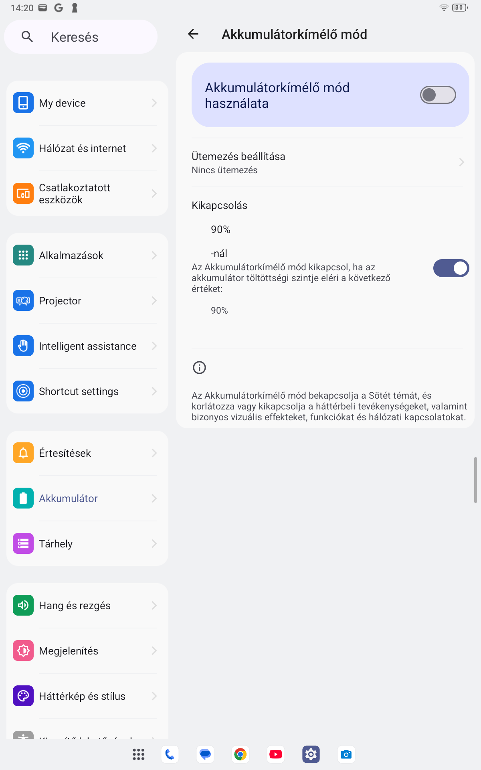This screenshot has width=481, height=770.
Task: Expand Hálózat és internet chevron
Action: (154, 148)
